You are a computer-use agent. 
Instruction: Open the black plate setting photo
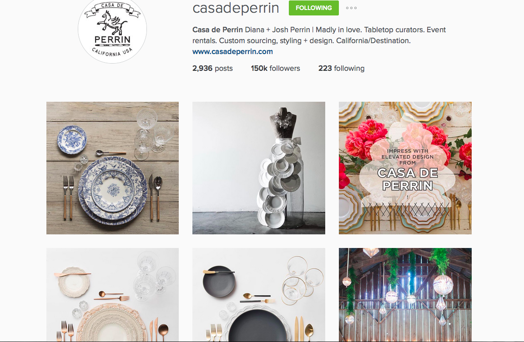click(259, 295)
